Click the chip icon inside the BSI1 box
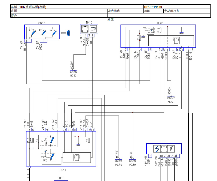The image size is (217, 181). (176, 41)
